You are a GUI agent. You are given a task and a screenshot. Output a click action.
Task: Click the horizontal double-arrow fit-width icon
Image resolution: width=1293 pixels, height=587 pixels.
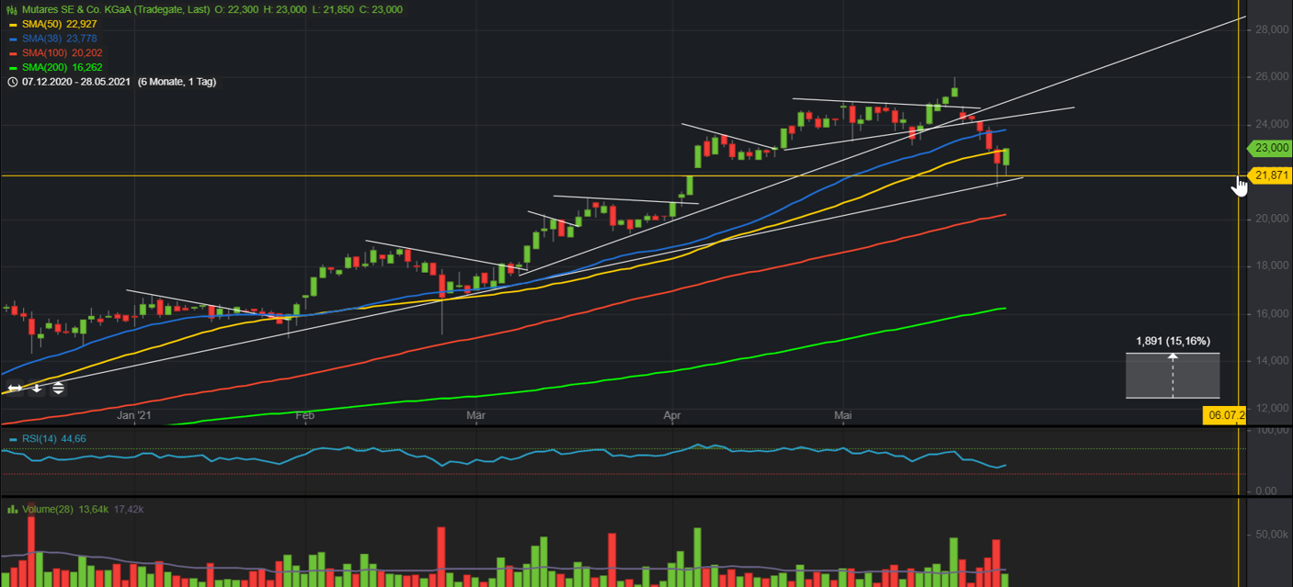click(15, 389)
